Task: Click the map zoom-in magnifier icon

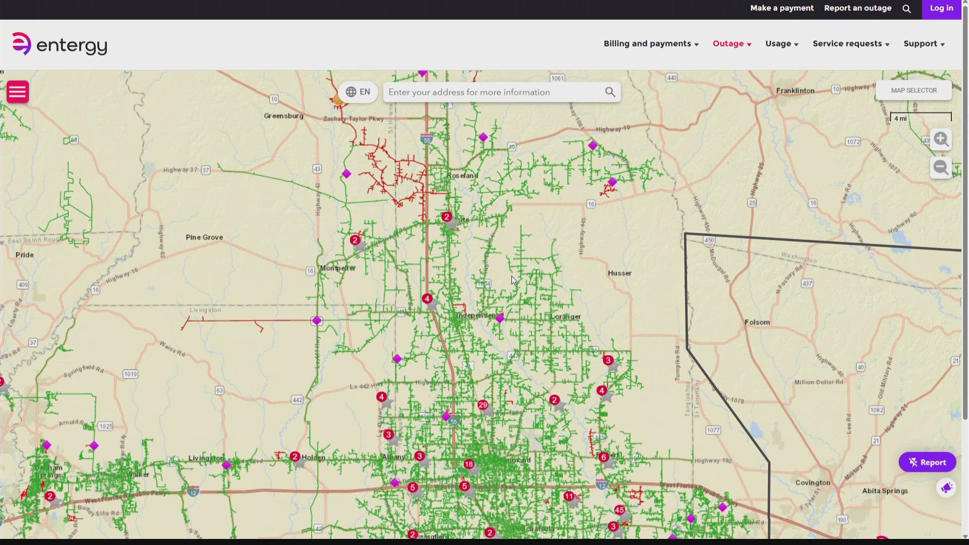Action: point(941,139)
